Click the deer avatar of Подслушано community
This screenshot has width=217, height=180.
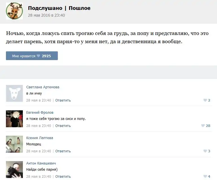(14, 11)
